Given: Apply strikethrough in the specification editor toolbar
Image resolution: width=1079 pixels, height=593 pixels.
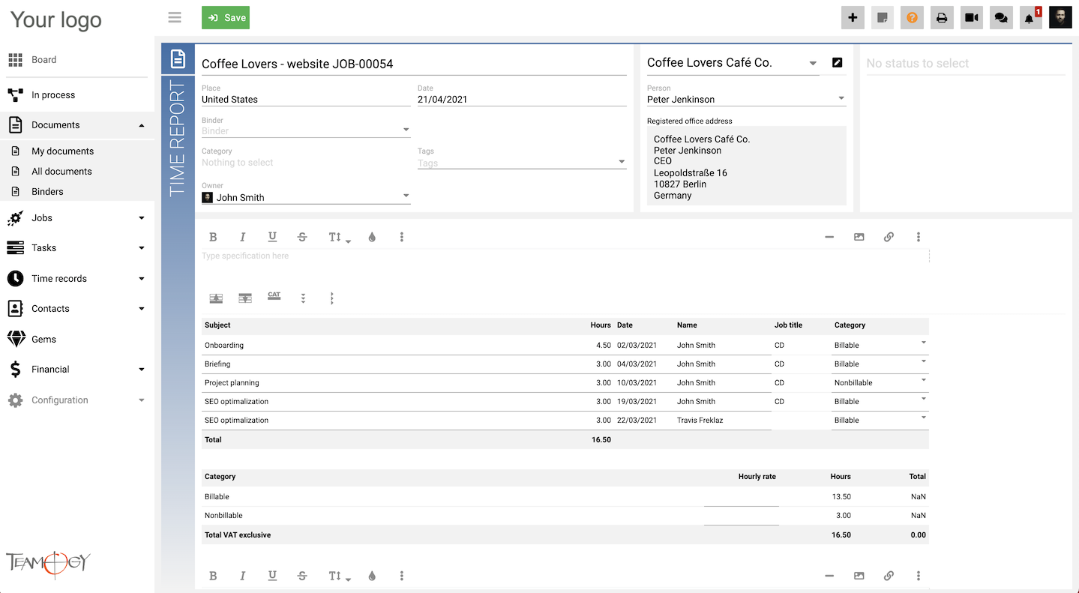Looking at the screenshot, I should coord(302,237).
